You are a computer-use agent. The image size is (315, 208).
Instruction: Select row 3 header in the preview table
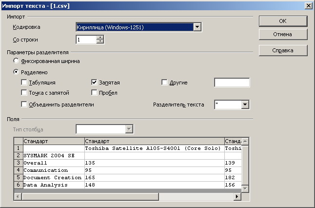click(18, 163)
